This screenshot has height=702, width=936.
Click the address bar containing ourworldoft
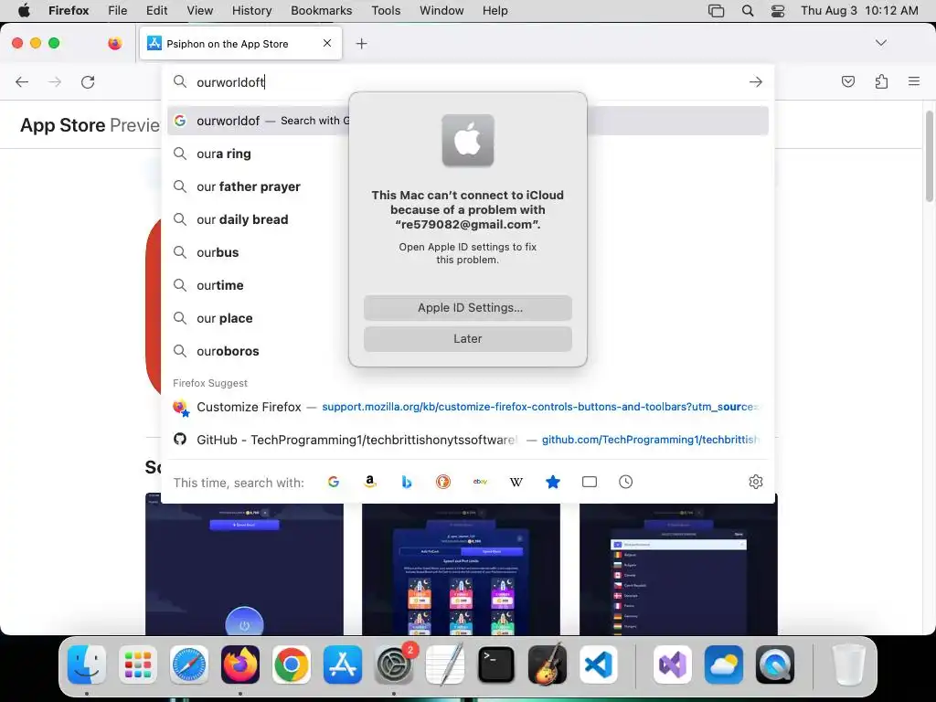tap(469, 81)
